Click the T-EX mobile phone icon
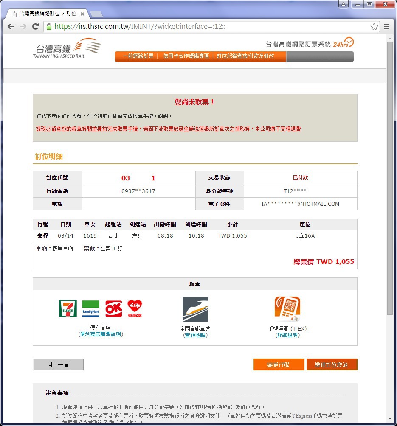Image resolution: width=397 pixels, height=426 pixels. 287,309
